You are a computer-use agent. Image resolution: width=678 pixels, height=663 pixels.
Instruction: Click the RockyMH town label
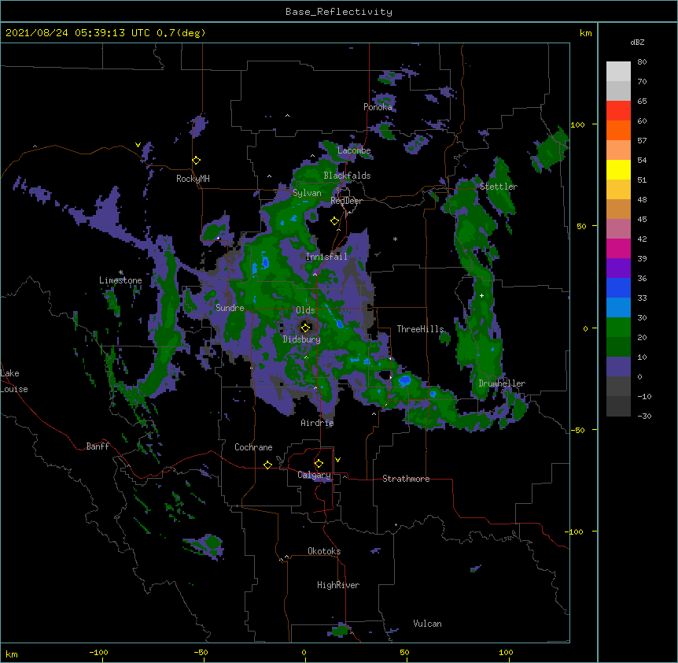point(193,179)
